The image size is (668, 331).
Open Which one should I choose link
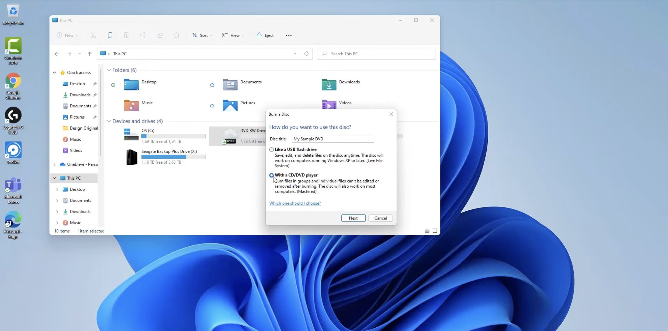(x=295, y=203)
